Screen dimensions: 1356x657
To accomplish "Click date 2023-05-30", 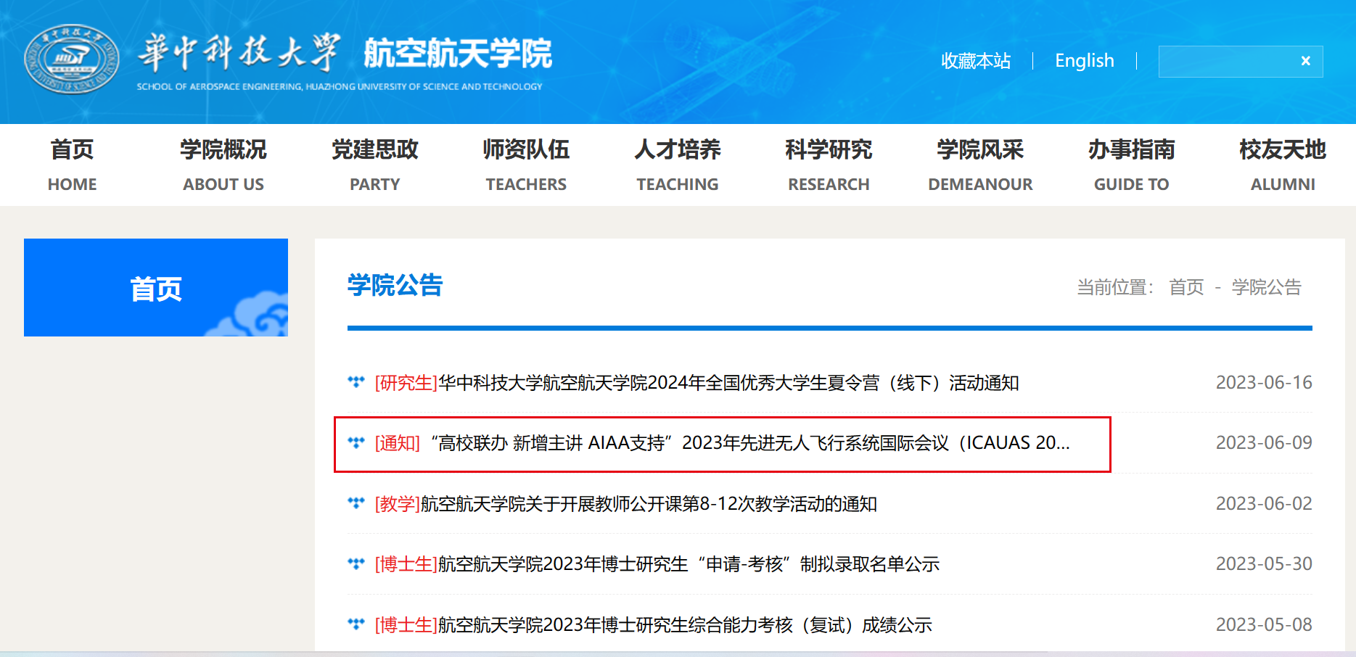I will coord(1264,563).
